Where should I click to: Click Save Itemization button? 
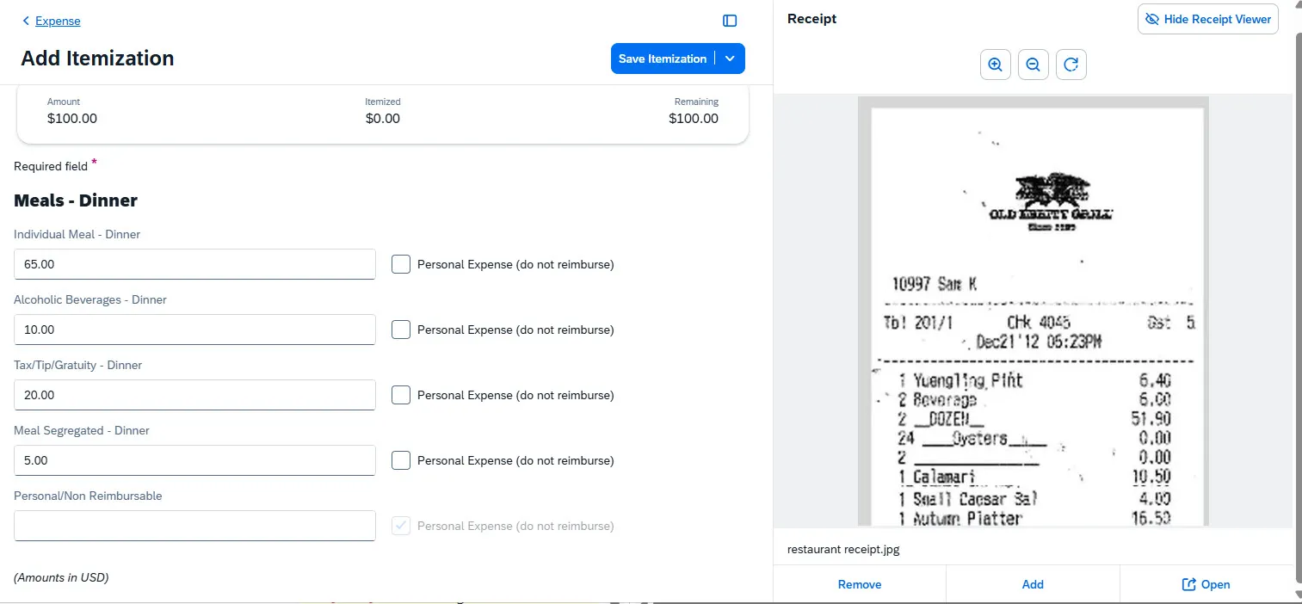663,59
